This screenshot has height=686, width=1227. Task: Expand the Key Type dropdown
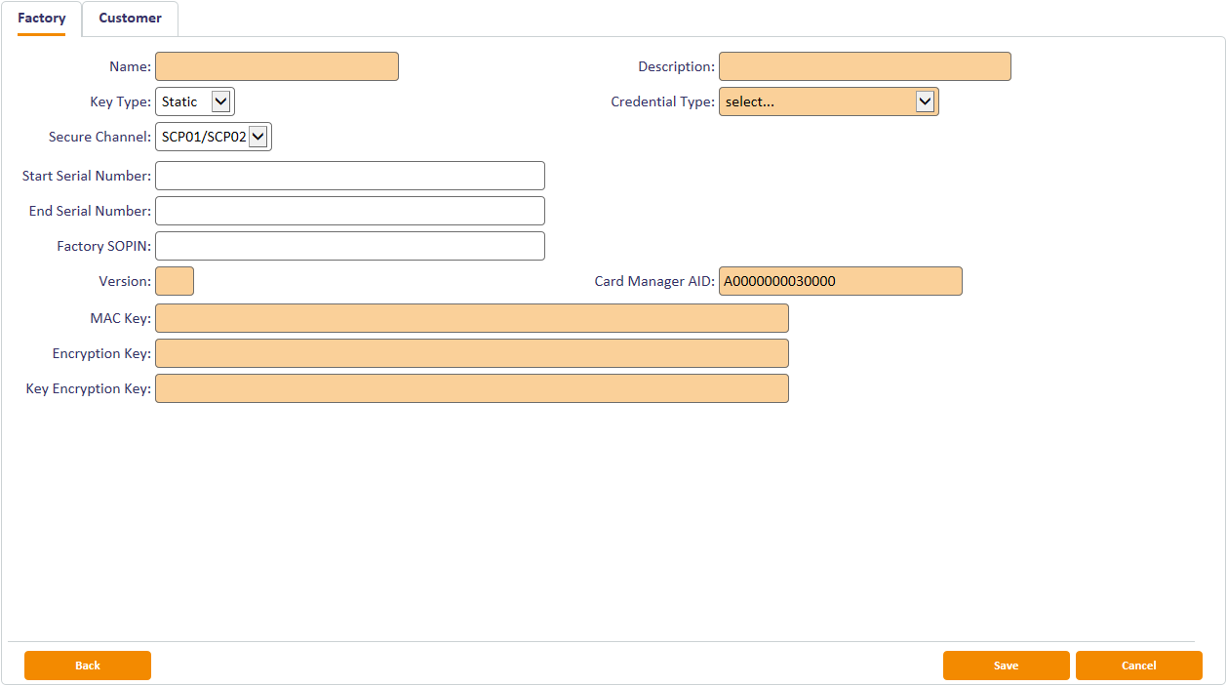(194, 101)
